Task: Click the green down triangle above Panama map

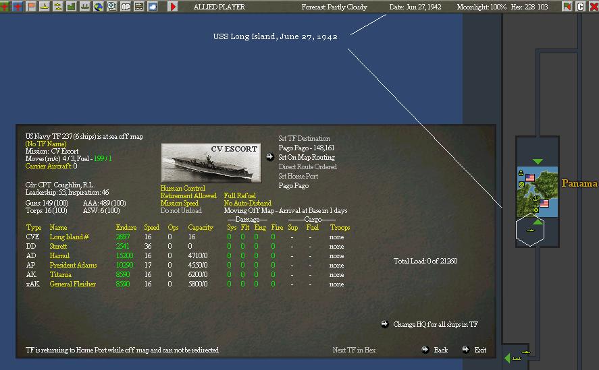Action: (538, 161)
